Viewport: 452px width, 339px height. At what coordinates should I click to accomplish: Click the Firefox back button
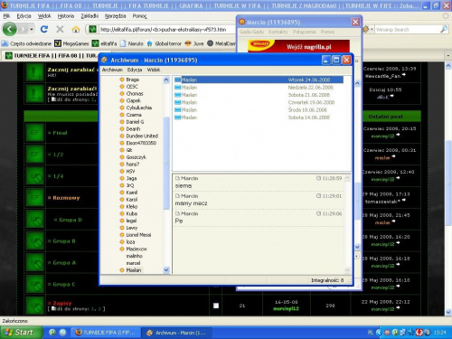pos(10,29)
